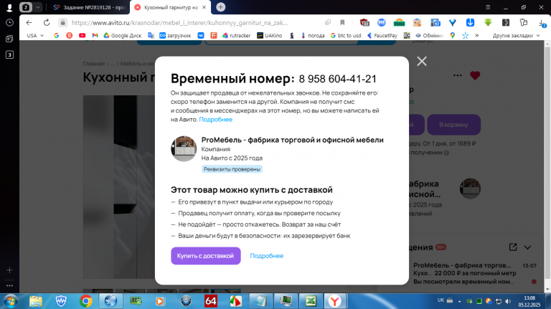Screen dimensions: 551x309
Task: Open the 'Google Диск' bookmark
Action: (x=122, y=35)
